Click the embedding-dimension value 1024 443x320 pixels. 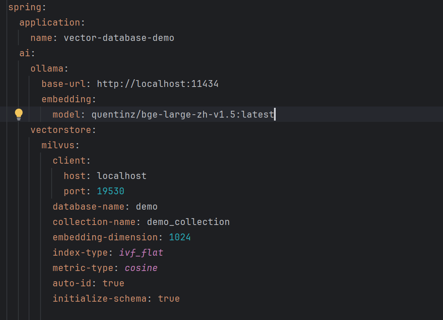(x=180, y=237)
